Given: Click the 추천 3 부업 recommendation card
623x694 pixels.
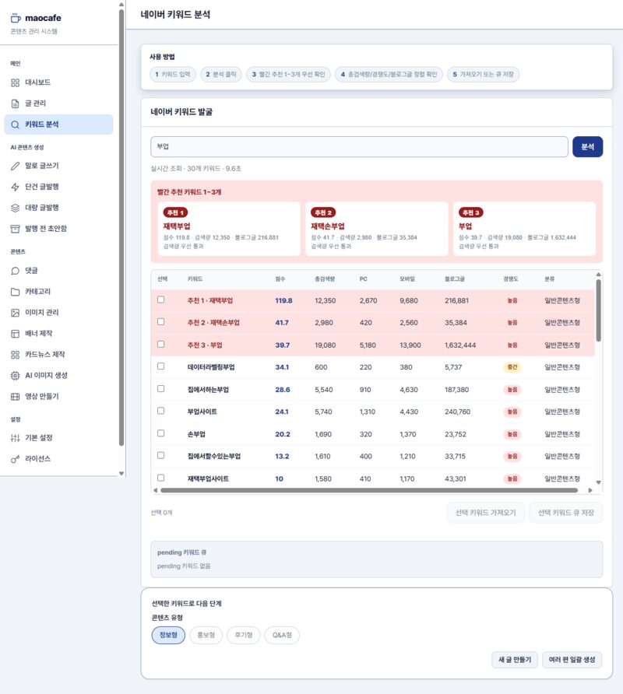Looking at the screenshot, I should point(524,229).
